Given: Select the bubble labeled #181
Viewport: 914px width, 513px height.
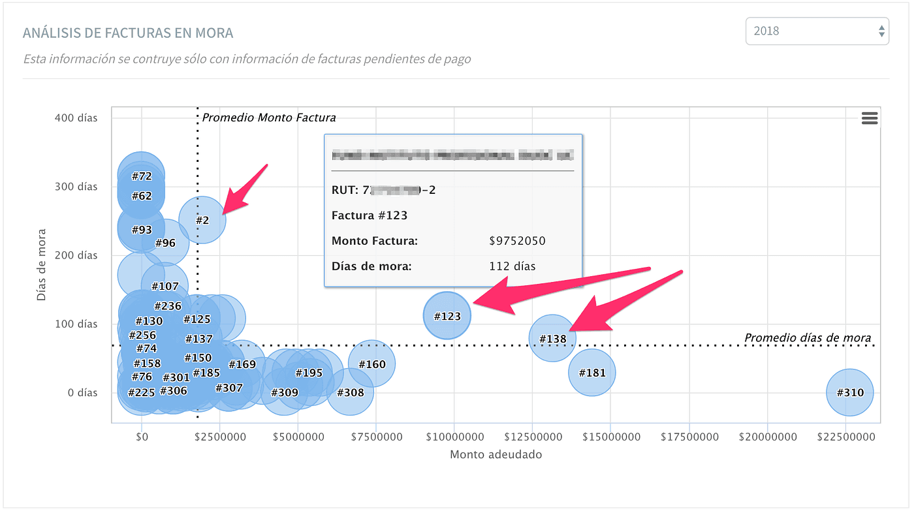Looking at the screenshot, I should point(592,373).
